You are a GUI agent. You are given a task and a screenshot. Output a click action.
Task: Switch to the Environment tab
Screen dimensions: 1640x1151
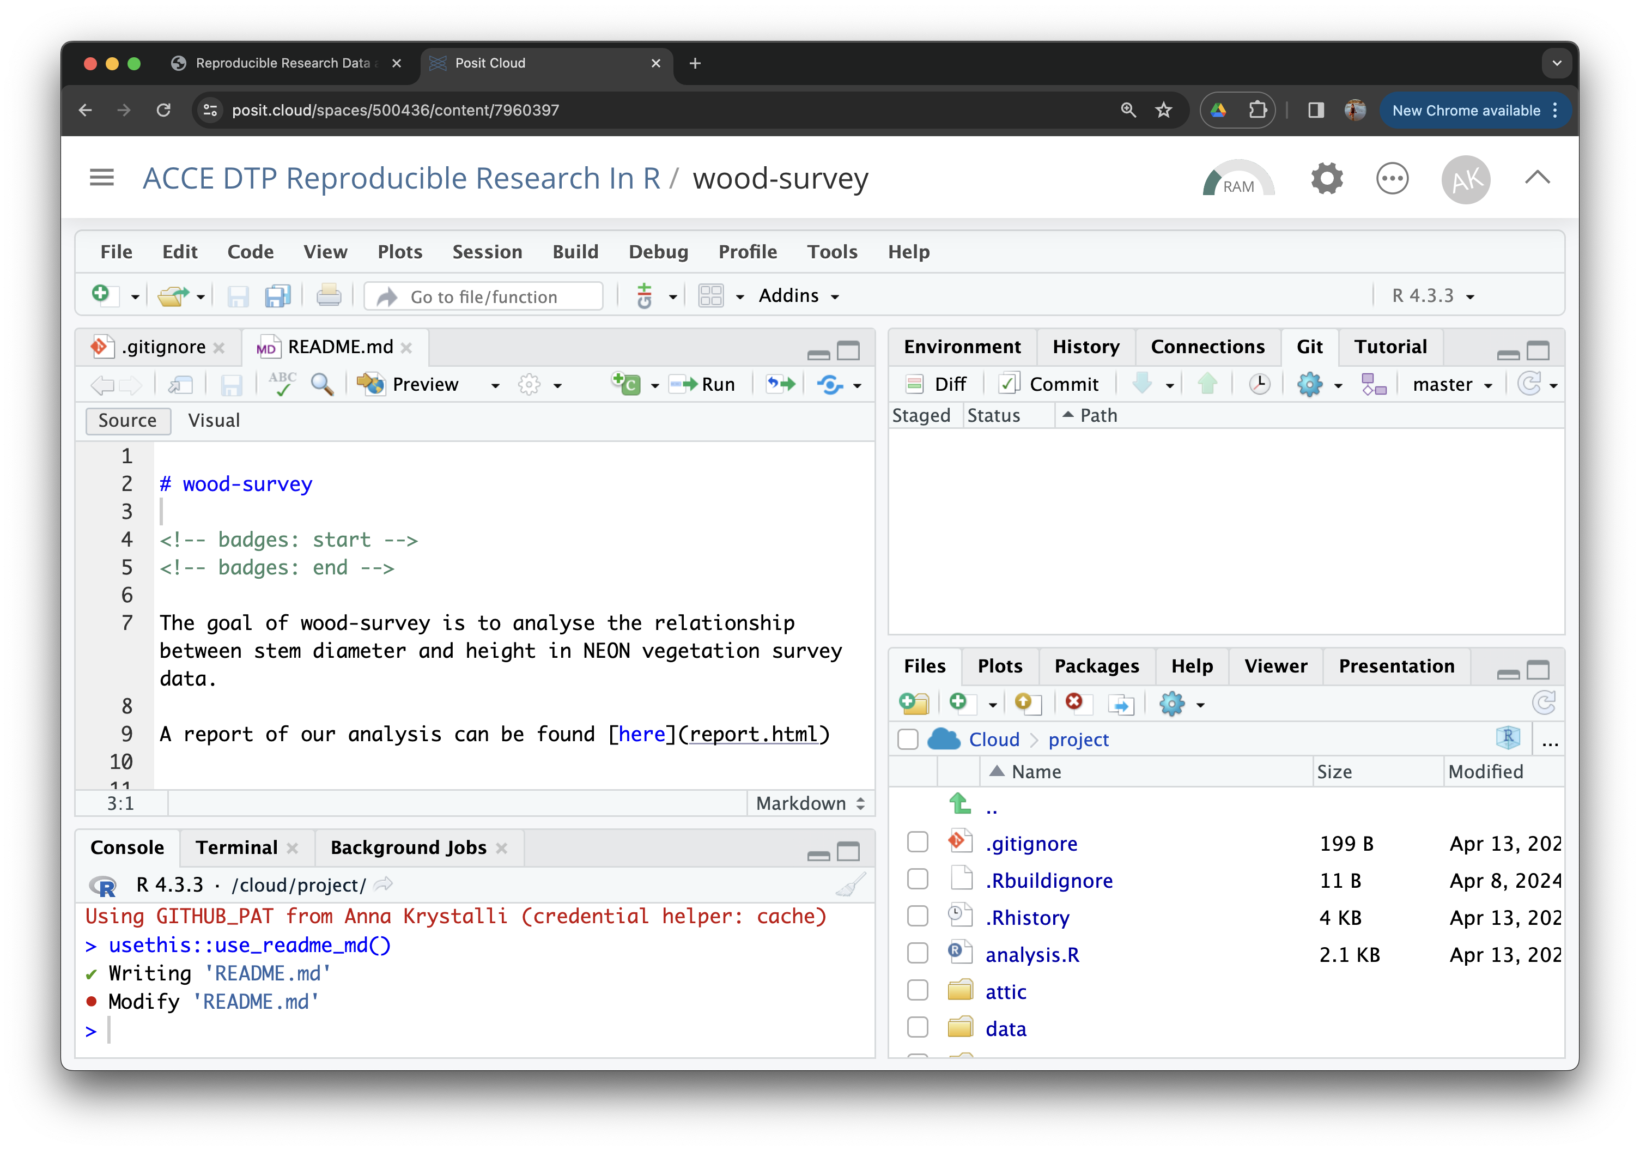[962, 347]
